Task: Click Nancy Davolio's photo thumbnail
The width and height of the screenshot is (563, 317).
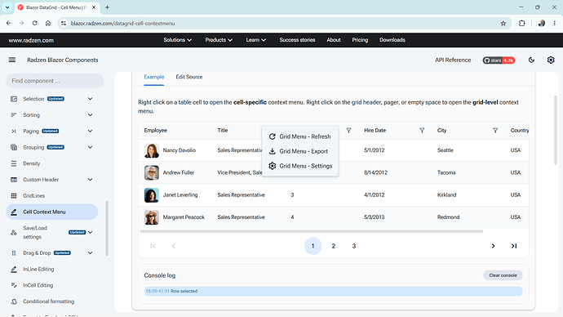Action: [152, 150]
